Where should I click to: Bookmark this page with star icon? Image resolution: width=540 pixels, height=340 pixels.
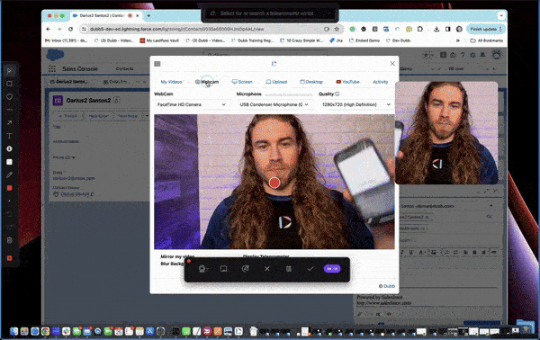[337, 30]
